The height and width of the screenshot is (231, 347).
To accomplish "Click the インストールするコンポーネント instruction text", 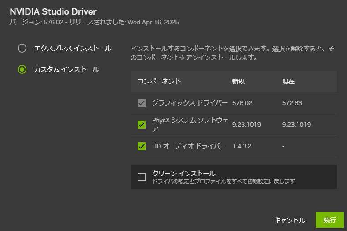I will (x=232, y=53).
